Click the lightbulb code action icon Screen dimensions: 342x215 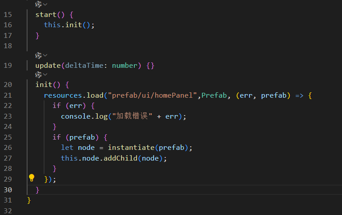coord(32,178)
